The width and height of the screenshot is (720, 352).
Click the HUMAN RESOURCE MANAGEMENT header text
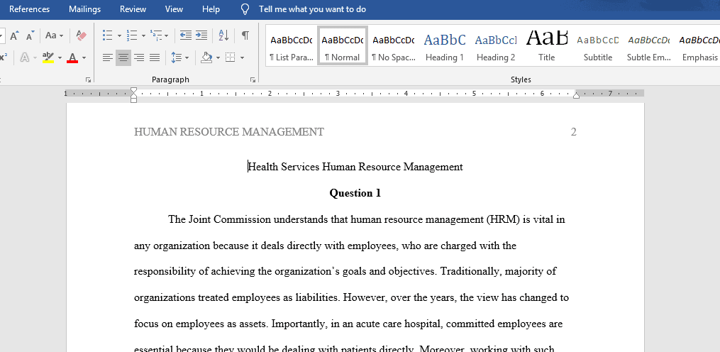[228, 132]
